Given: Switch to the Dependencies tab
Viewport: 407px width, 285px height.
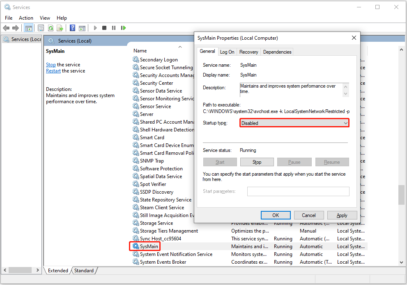Looking at the screenshot, I should click(277, 52).
